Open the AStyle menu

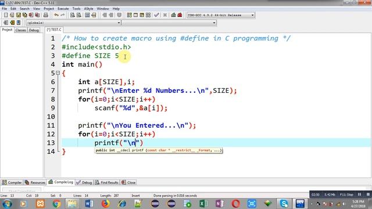point(88,9)
